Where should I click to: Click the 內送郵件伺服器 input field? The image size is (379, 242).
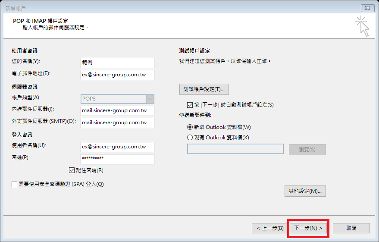point(117,111)
